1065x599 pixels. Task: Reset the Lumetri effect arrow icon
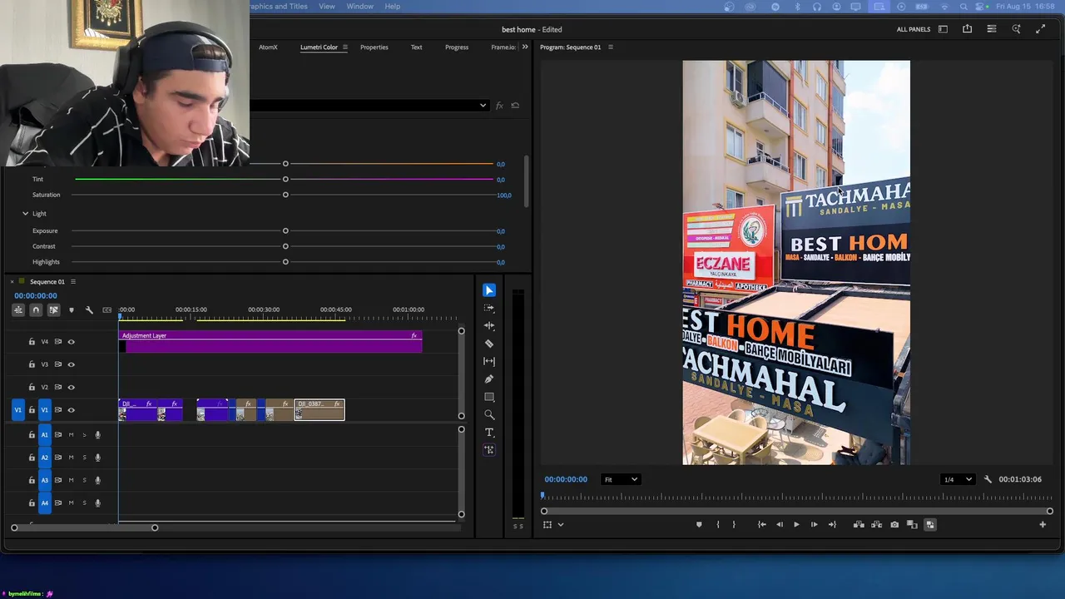point(515,106)
